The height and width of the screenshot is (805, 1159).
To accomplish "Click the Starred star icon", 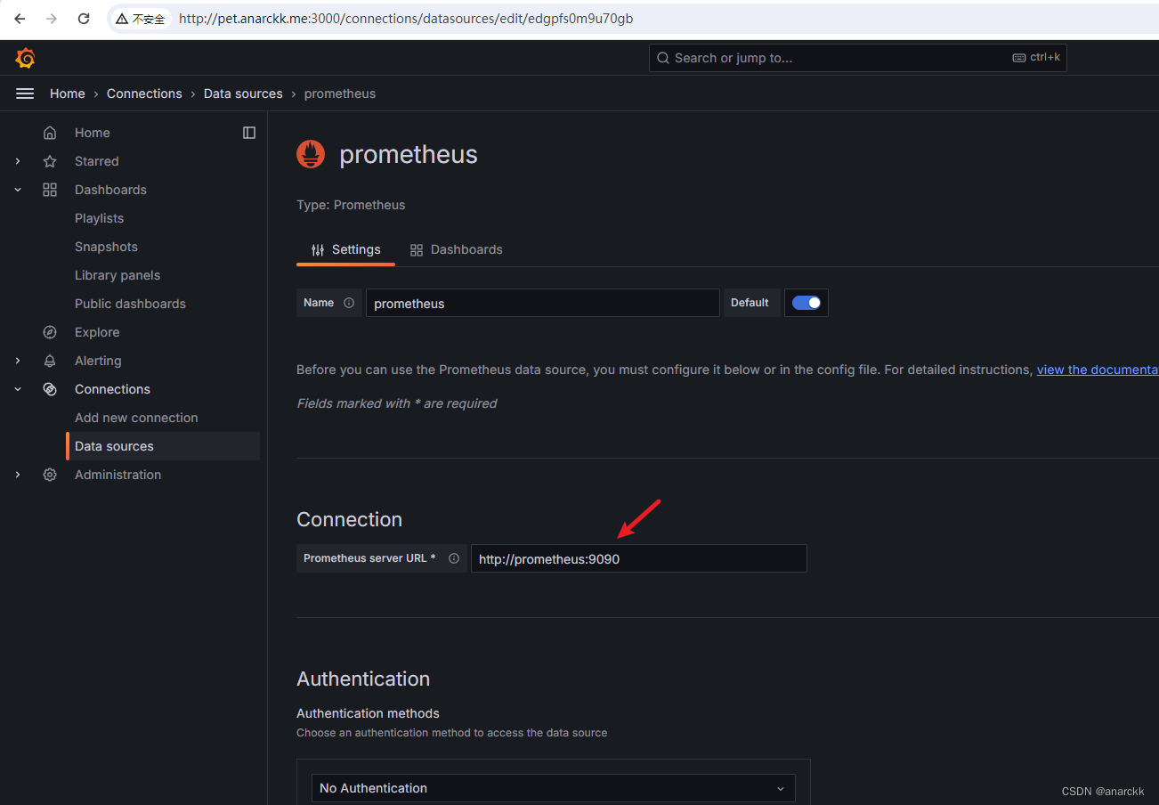I will 50,161.
